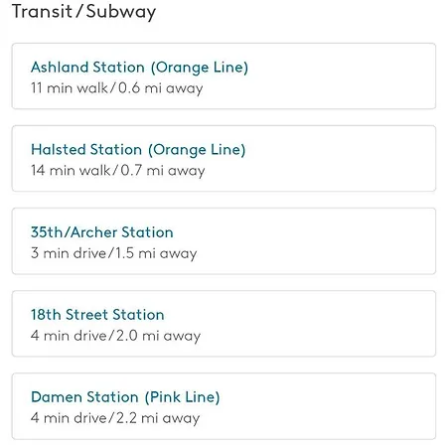Image resolution: width=447 pixels, height=447 pixels.
Task: Click the '14 min walk / 0.7 mi away' text
Action: click(x=118, y=171)
